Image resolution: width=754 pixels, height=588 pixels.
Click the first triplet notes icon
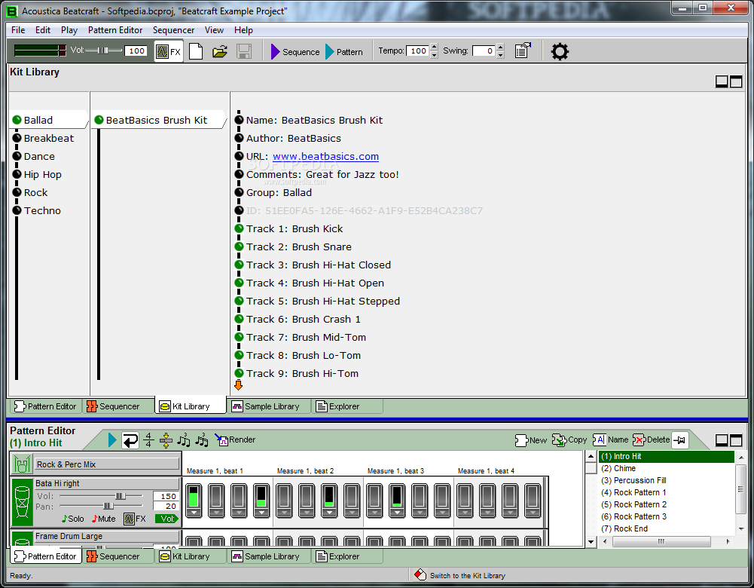(184, 439)
